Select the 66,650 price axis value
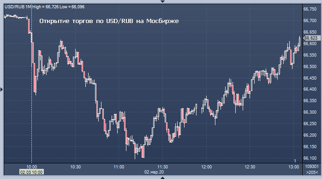322x179 pixels. [310, 32]
